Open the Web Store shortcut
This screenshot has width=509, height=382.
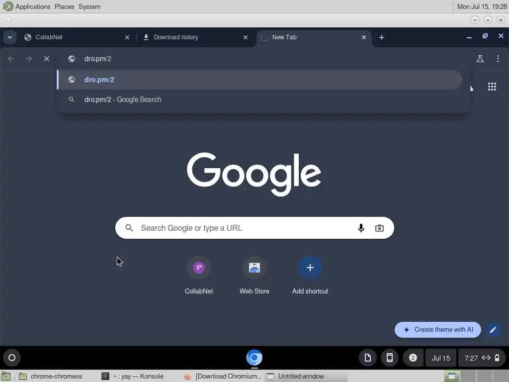coord(254,276)
